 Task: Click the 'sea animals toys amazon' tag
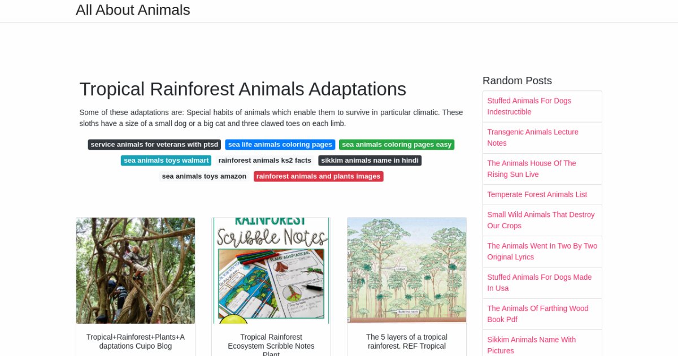[204, 176]
